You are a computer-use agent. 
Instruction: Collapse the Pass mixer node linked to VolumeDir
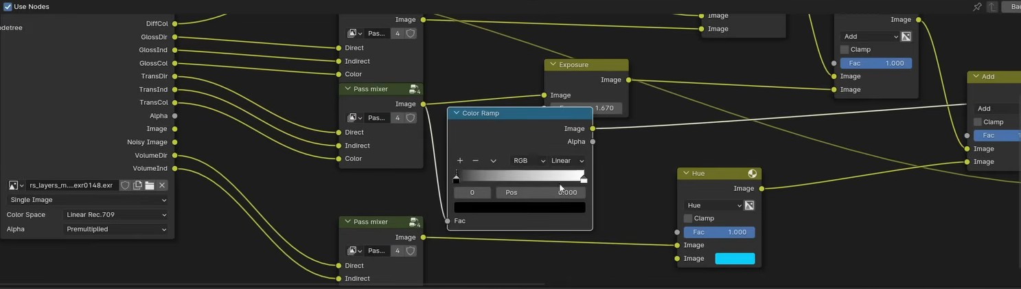click(347, 222)
